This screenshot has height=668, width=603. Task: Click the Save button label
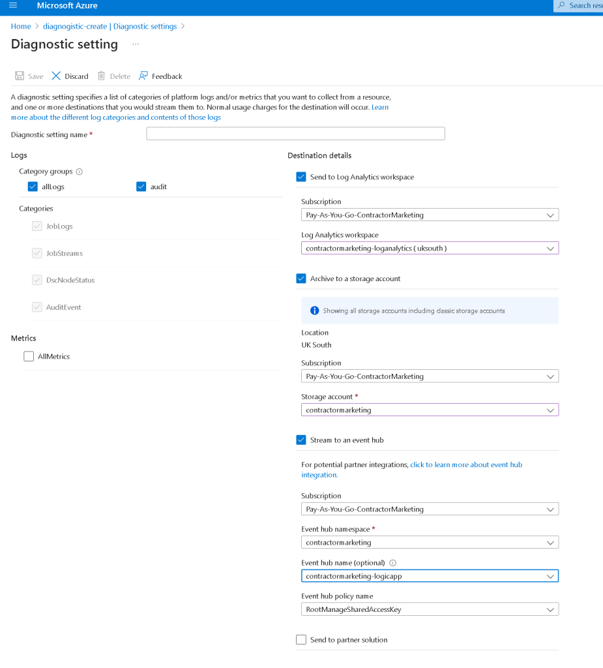(36, 76)
